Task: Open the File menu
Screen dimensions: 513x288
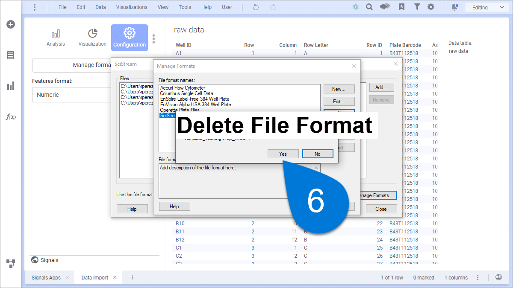Action: coord(62,7)
